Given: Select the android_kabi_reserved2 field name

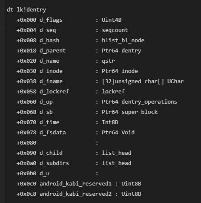Looking at the screenshot, I should tap(75, 194).
